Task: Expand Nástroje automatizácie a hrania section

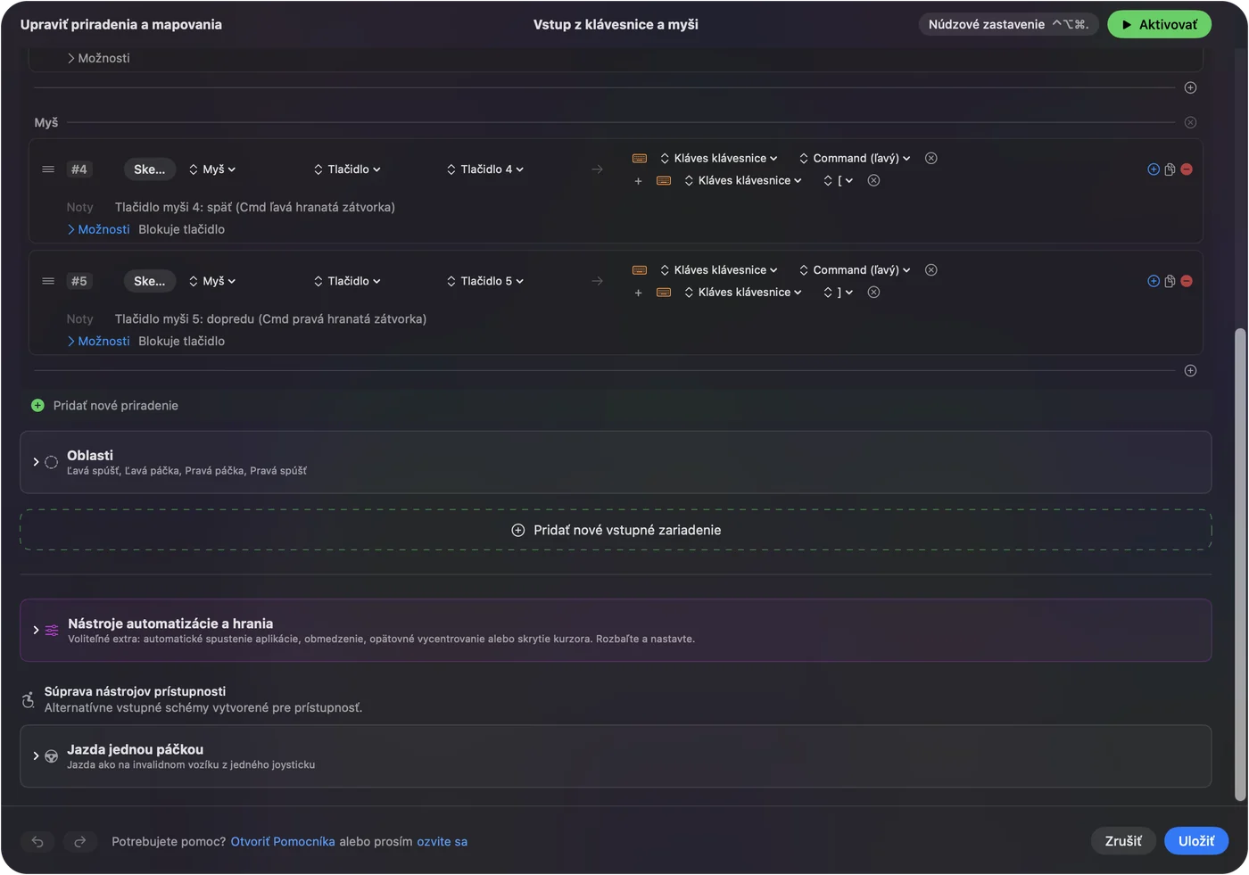Action: 36,630
